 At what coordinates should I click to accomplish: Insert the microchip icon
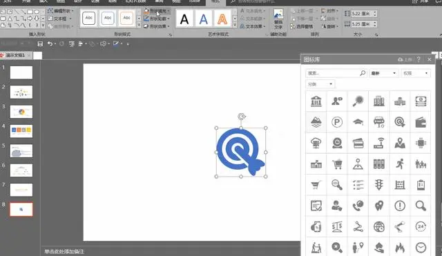421,143
